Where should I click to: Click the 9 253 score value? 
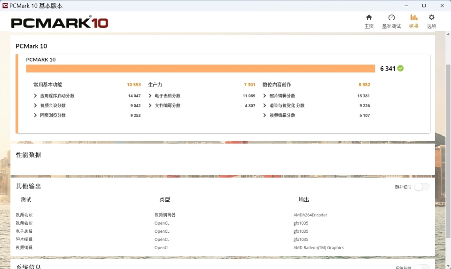[x=135, y=115]
